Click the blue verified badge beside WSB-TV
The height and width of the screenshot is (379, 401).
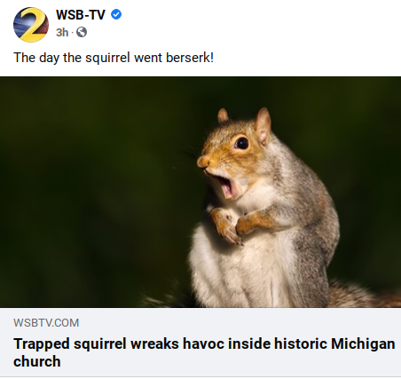pos(116,14)
